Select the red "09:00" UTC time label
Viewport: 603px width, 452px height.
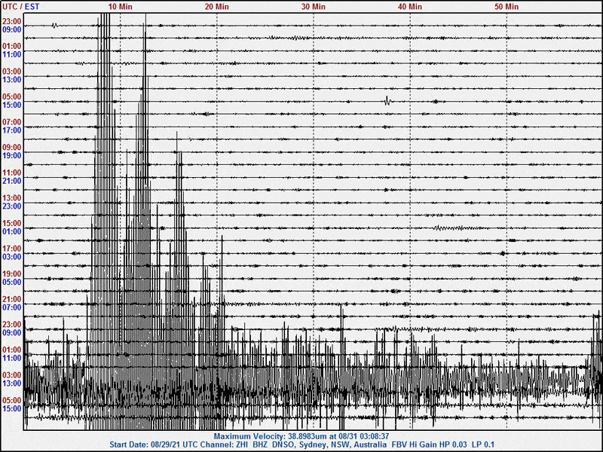coord(11,148)
